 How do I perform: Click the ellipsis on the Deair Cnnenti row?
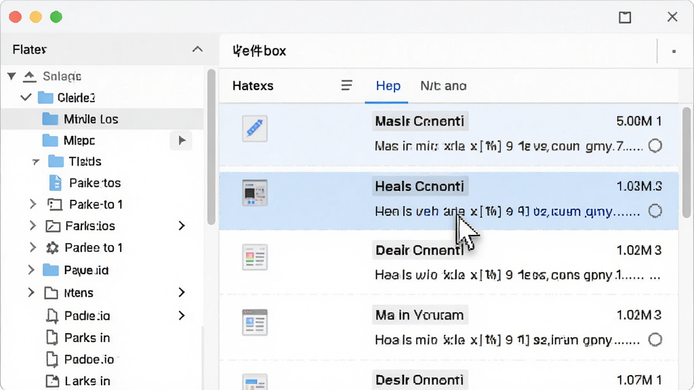(655, 277)
